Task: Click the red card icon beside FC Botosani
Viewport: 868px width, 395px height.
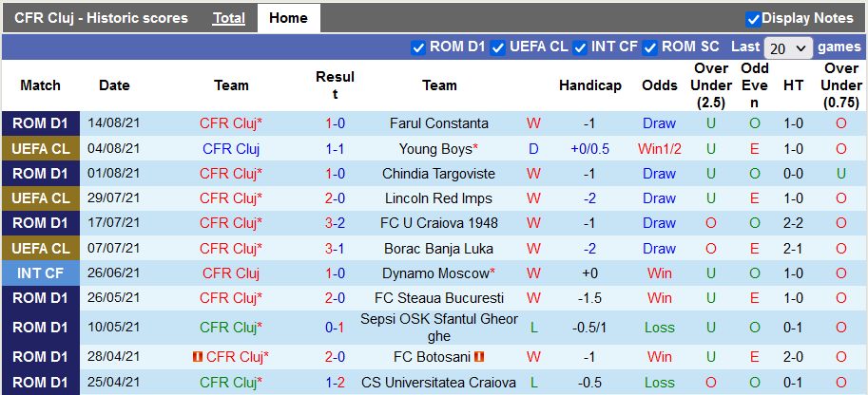Action: 480,357
